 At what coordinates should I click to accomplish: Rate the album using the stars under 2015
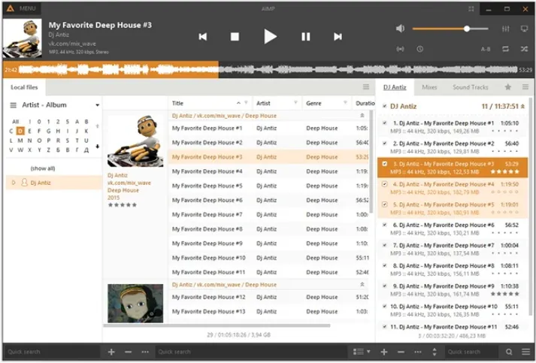123,204
